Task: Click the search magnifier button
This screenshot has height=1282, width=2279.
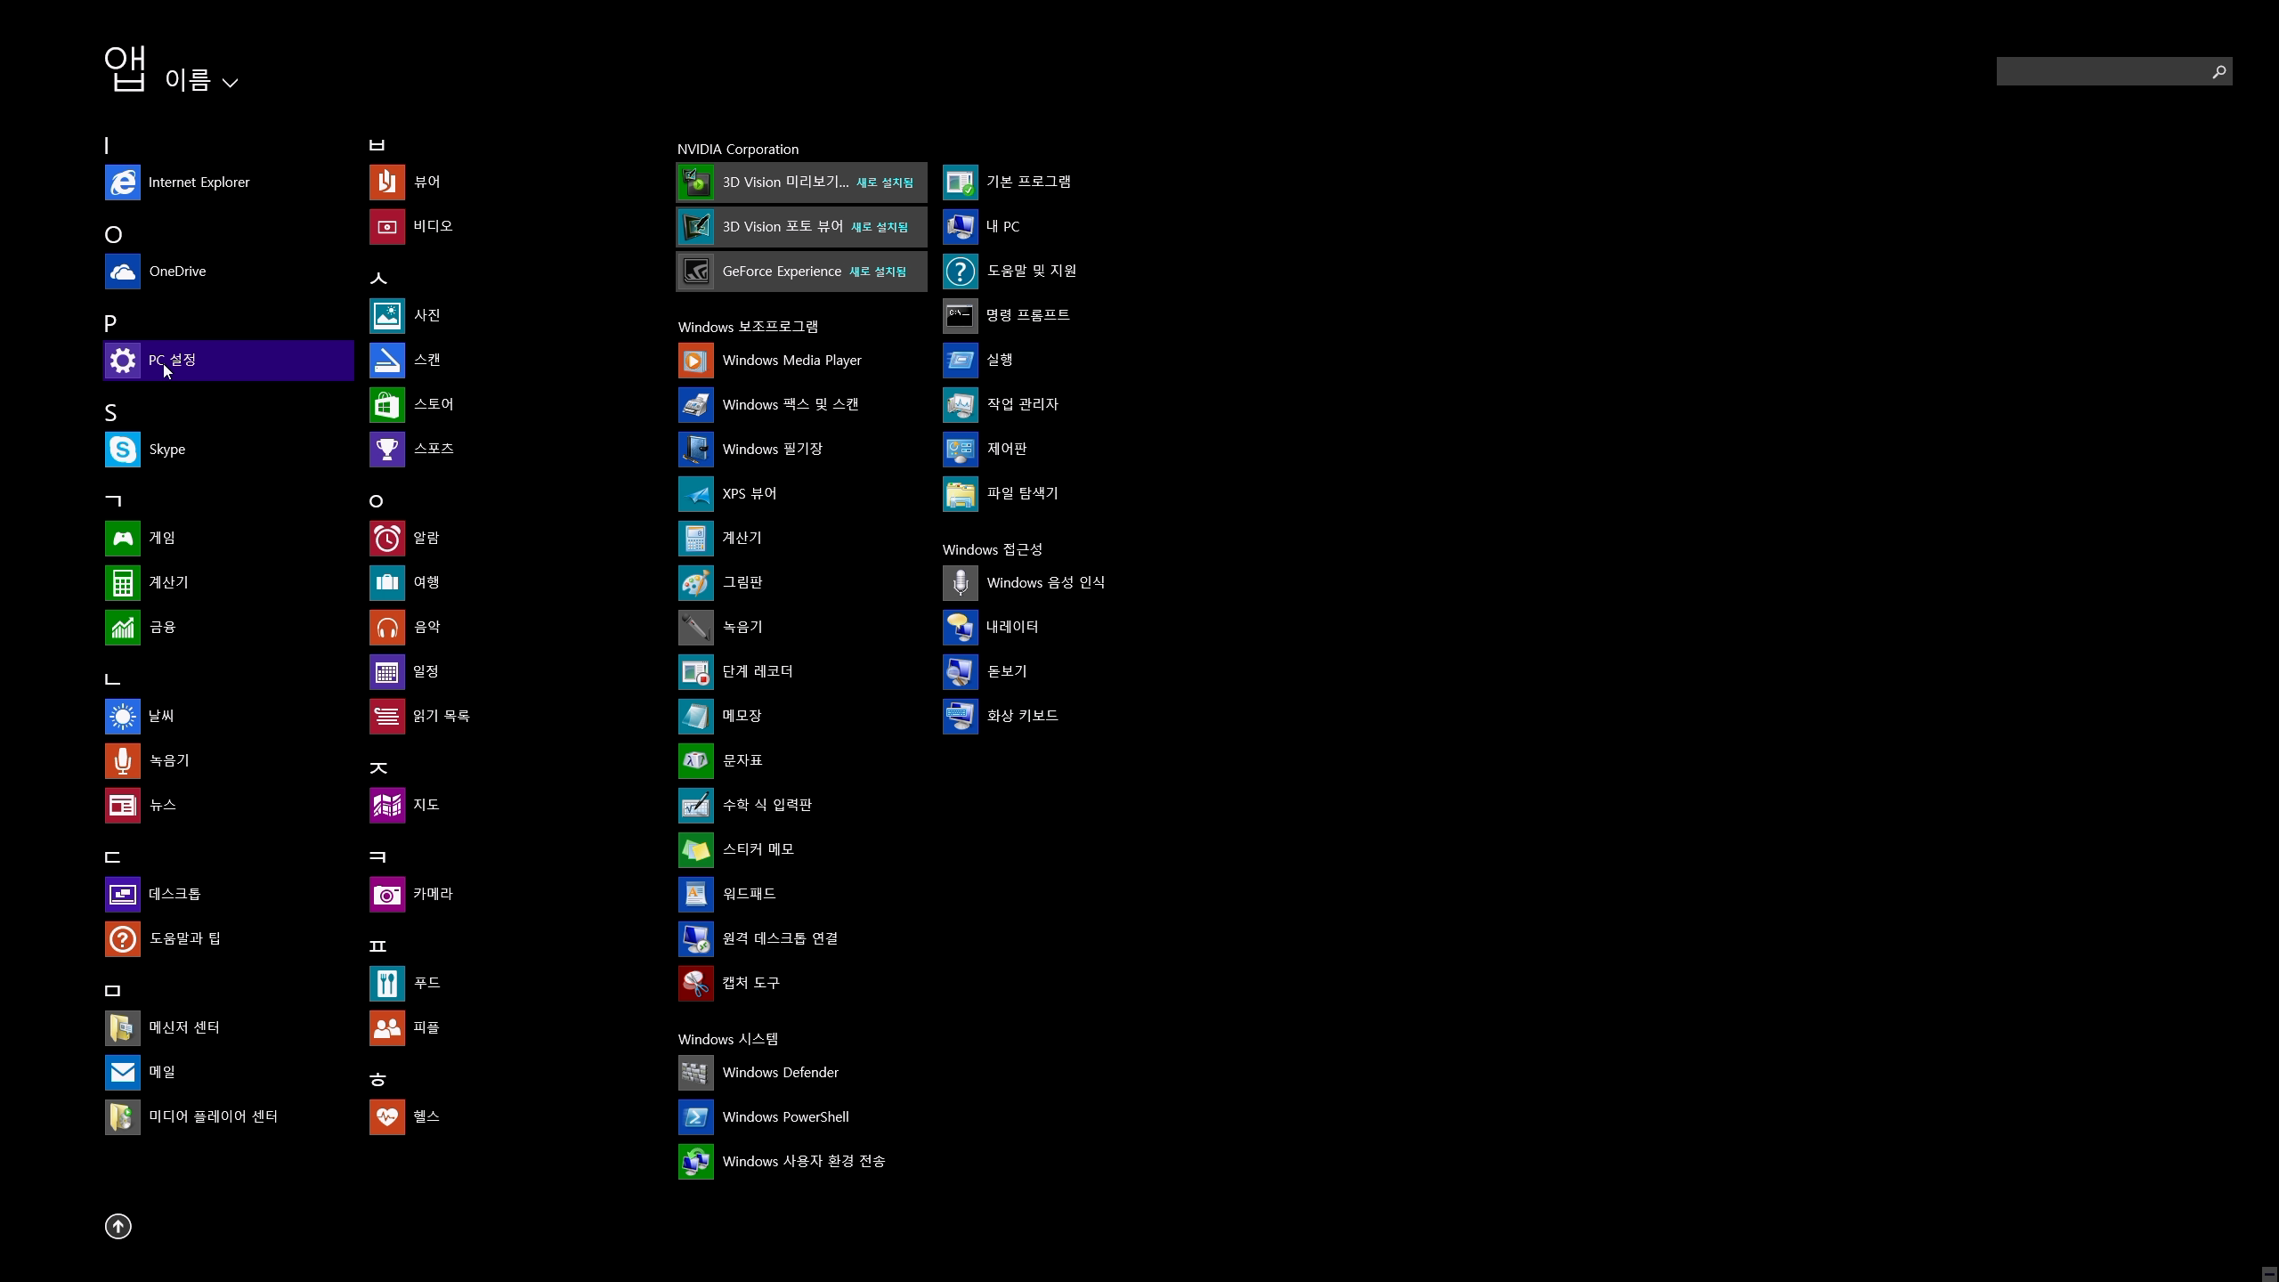Action: pos(2218,71)
